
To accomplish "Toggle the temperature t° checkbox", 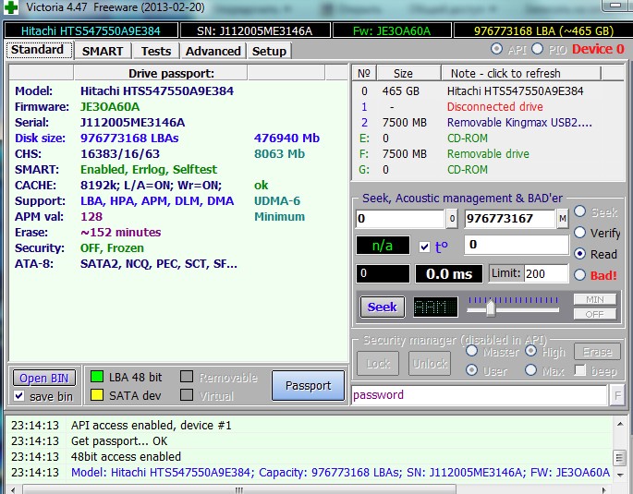I will pos(424,247).
